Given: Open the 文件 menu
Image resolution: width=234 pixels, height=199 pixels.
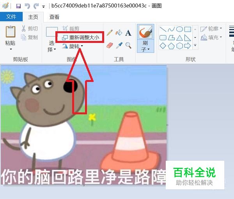Looking at the screenshot, I should coord(11,16).
